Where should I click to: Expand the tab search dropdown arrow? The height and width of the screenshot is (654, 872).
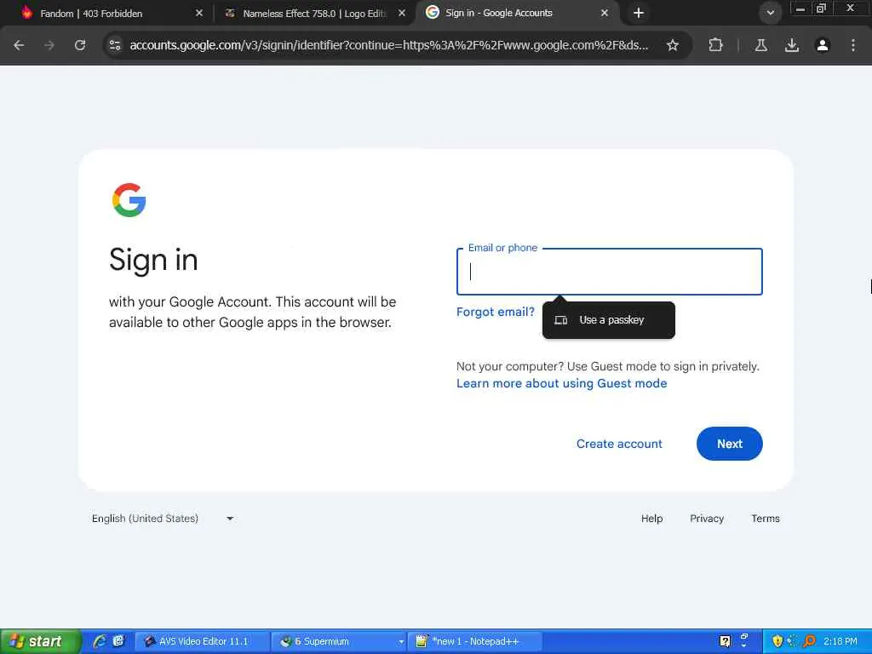770,13
